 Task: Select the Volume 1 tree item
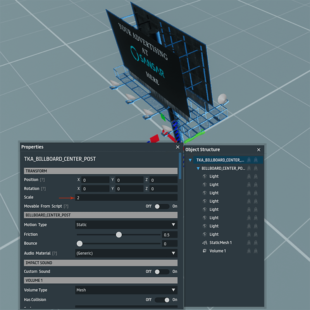[217, 251]
